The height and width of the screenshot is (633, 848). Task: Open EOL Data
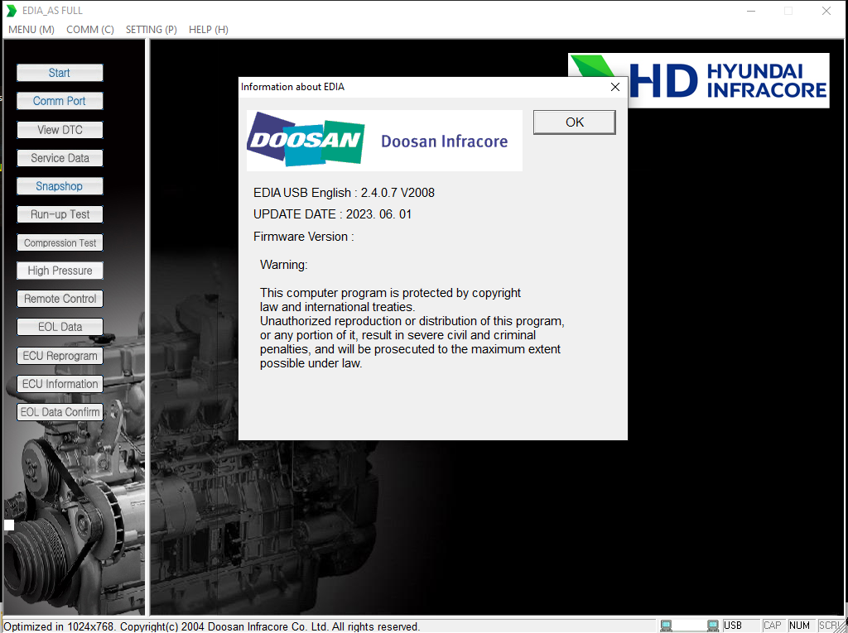[x=60, y=327]
